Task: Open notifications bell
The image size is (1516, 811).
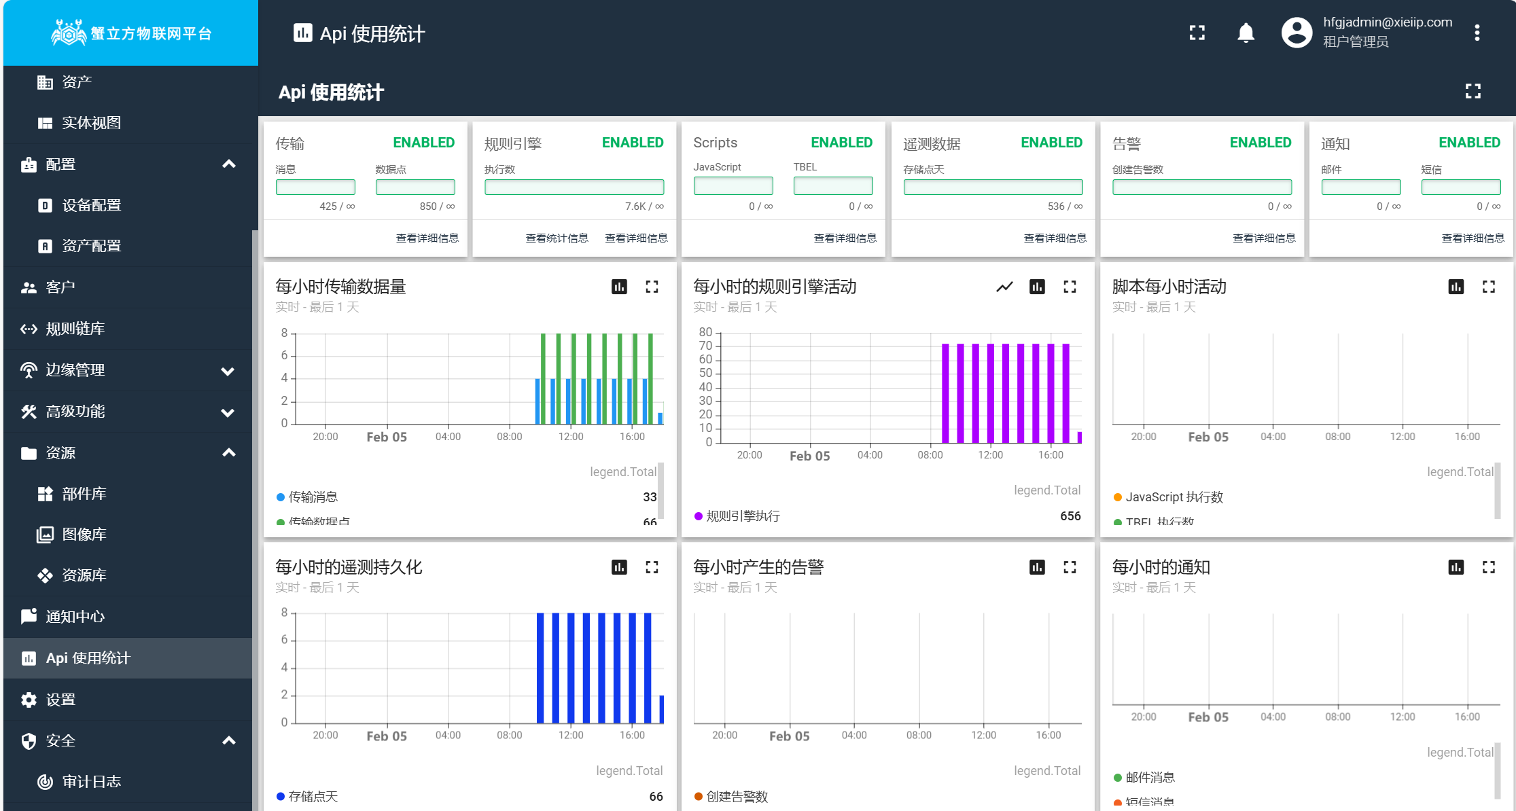Action: 1246,33
